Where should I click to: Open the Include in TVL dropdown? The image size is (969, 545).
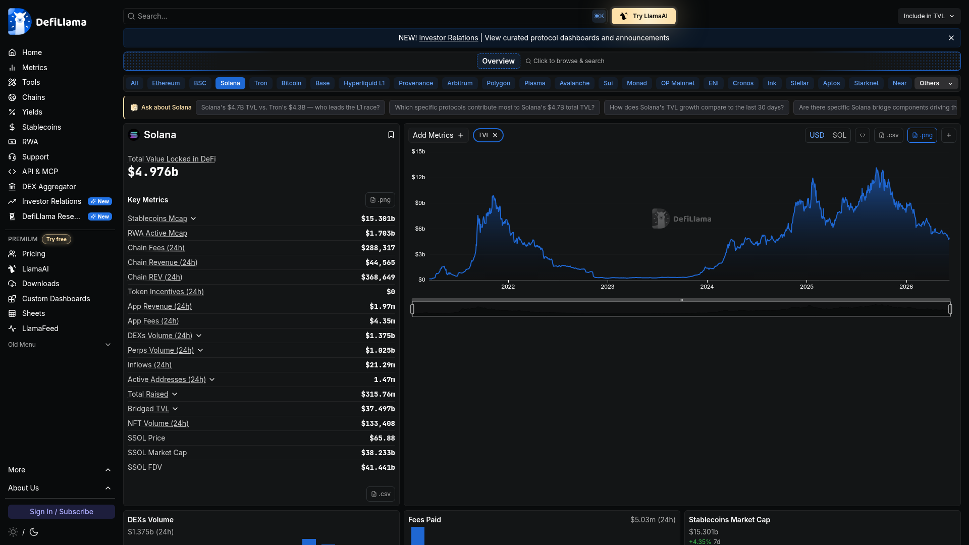tap(929, 16)
